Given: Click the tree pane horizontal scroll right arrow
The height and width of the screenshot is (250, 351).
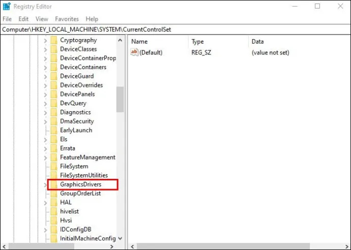Looking at the screenshot, I should point(112,246).
